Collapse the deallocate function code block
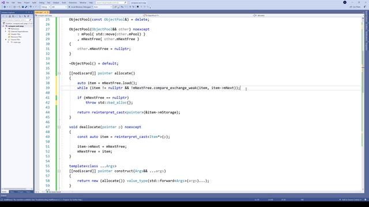Screen dimensions: 369x207 [x=59, y=127]
